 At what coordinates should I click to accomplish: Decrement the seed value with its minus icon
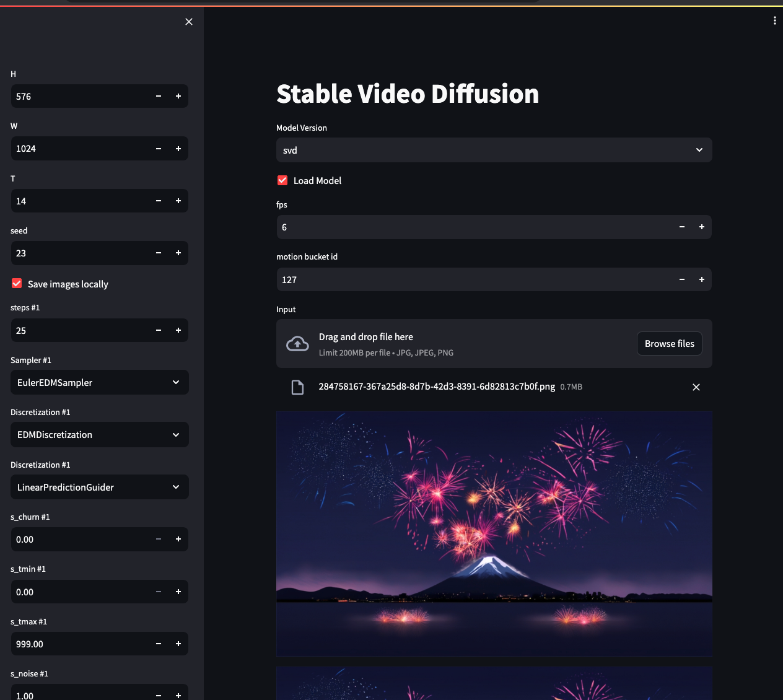(x=158, y=253)
